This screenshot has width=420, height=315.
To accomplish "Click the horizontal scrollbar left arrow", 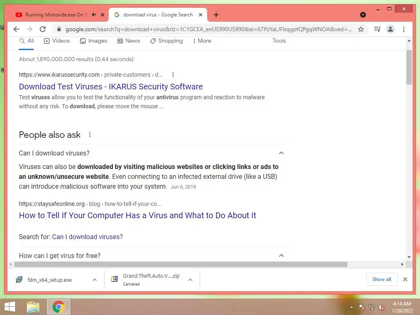I will [x=10, y=265].
